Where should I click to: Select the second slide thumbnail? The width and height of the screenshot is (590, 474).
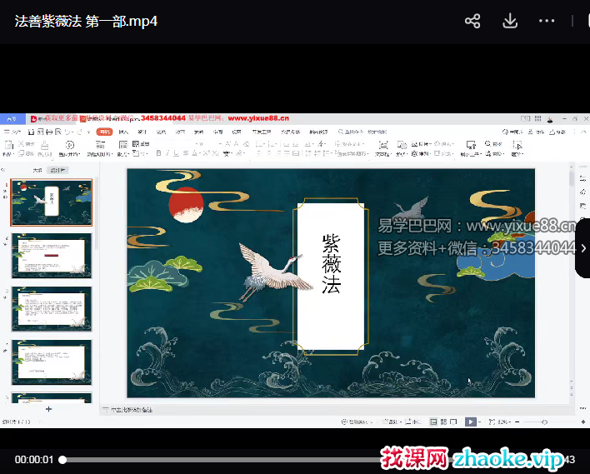click(x=52, y=256)
